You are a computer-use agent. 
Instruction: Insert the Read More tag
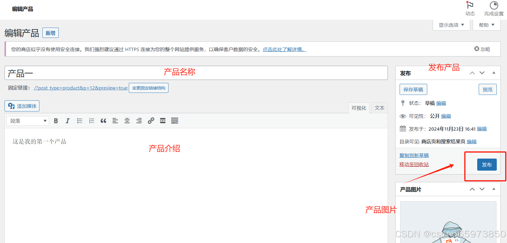pos(163,121)
